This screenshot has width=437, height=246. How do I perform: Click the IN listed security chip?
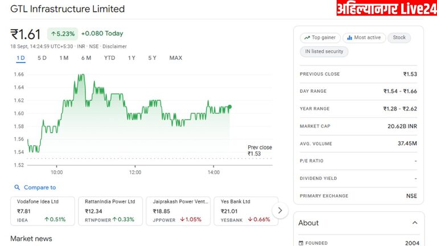click(x=324, y=51)
